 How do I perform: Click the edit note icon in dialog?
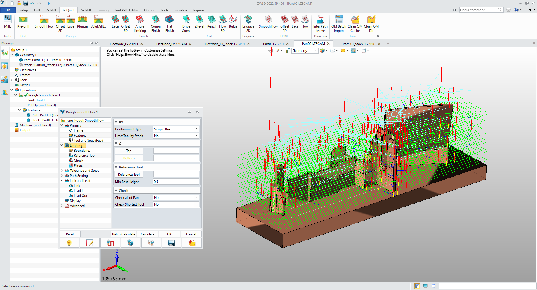point(90,243)
